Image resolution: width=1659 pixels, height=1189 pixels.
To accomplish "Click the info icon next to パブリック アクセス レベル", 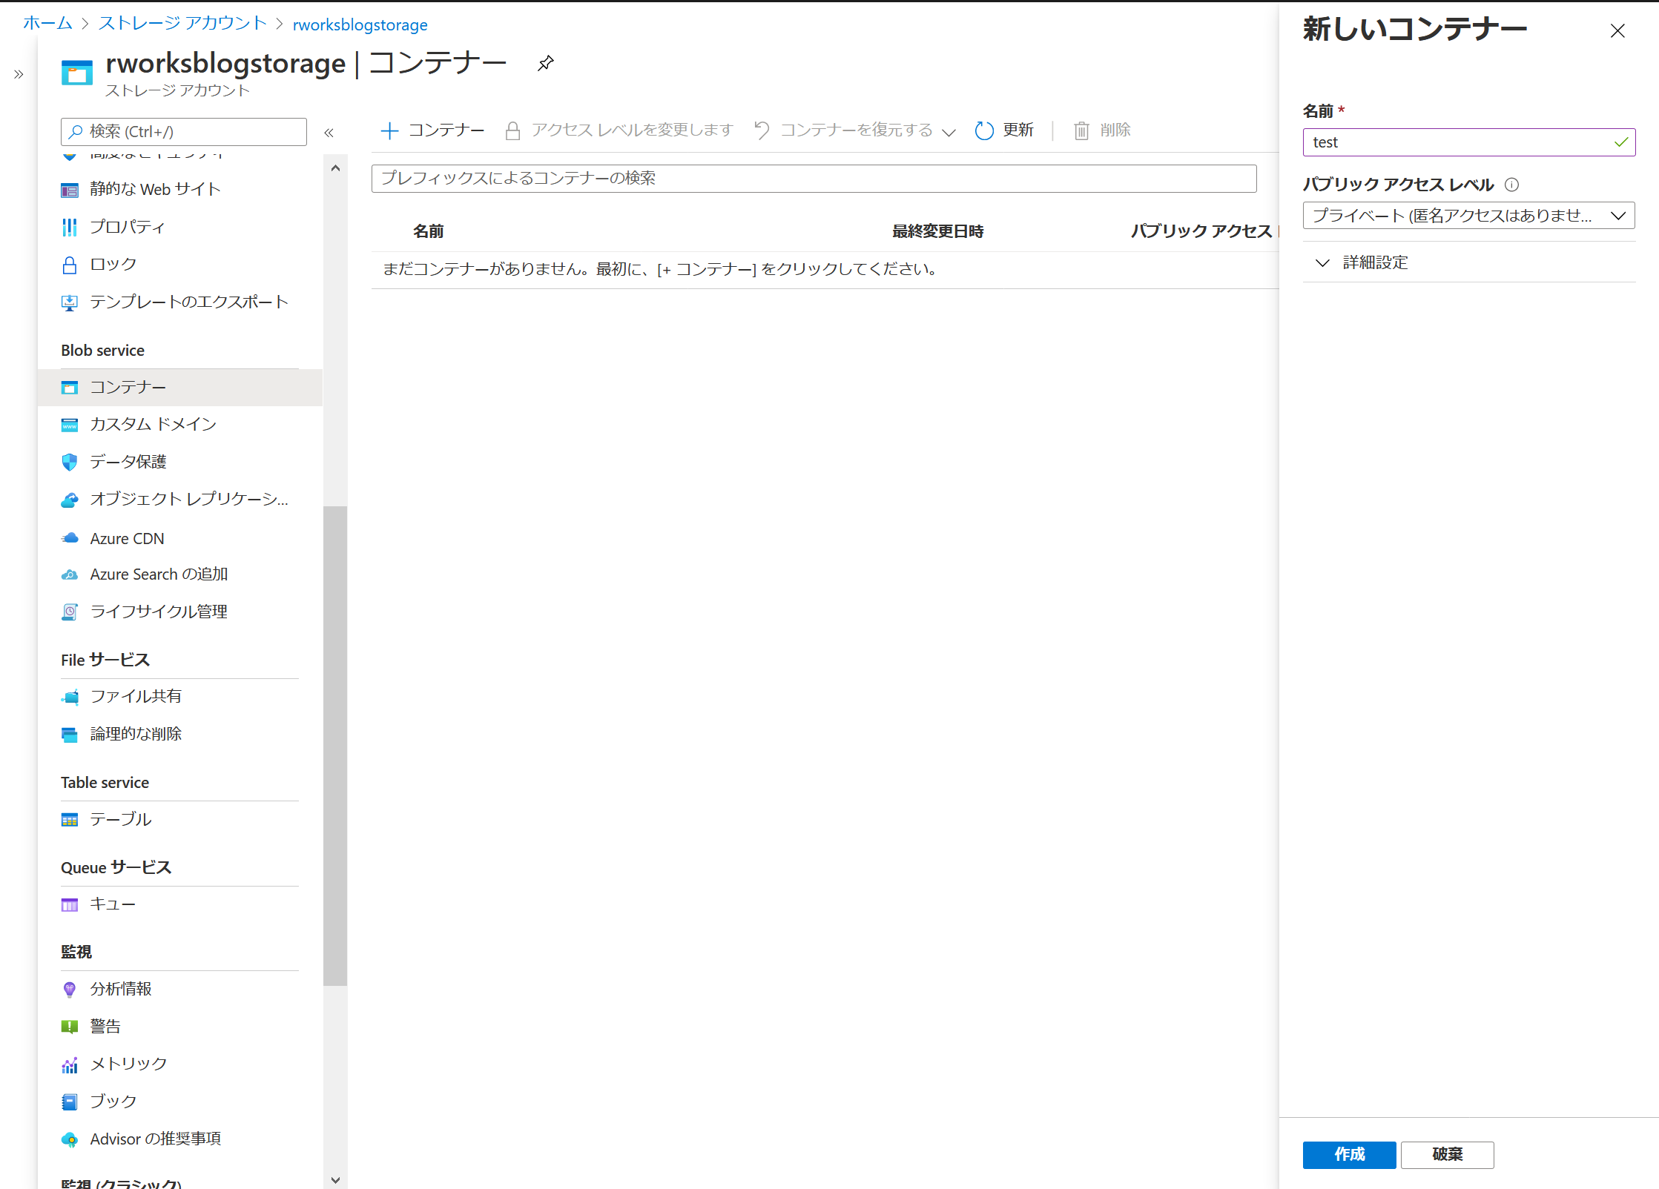I will 1511,185.
